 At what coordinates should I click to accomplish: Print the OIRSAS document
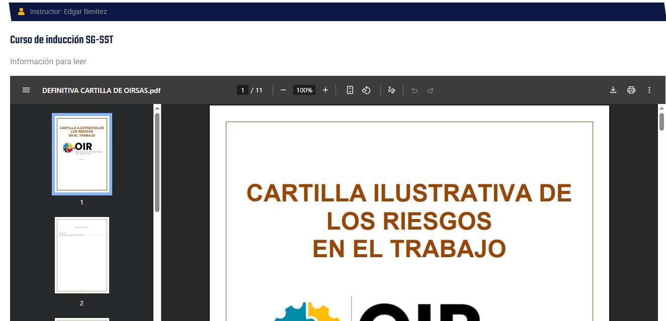pyautogui.click(x=631, y=90)
